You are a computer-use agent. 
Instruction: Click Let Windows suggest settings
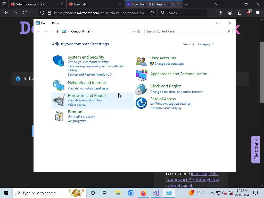(x=170, y=104)
